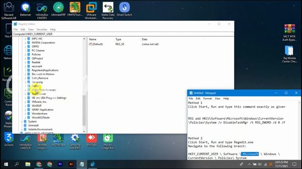The height and width of the screenshot is (169, 302).
Task: Launch HQTool.exe desktop icon
Action: coord(59,139)
